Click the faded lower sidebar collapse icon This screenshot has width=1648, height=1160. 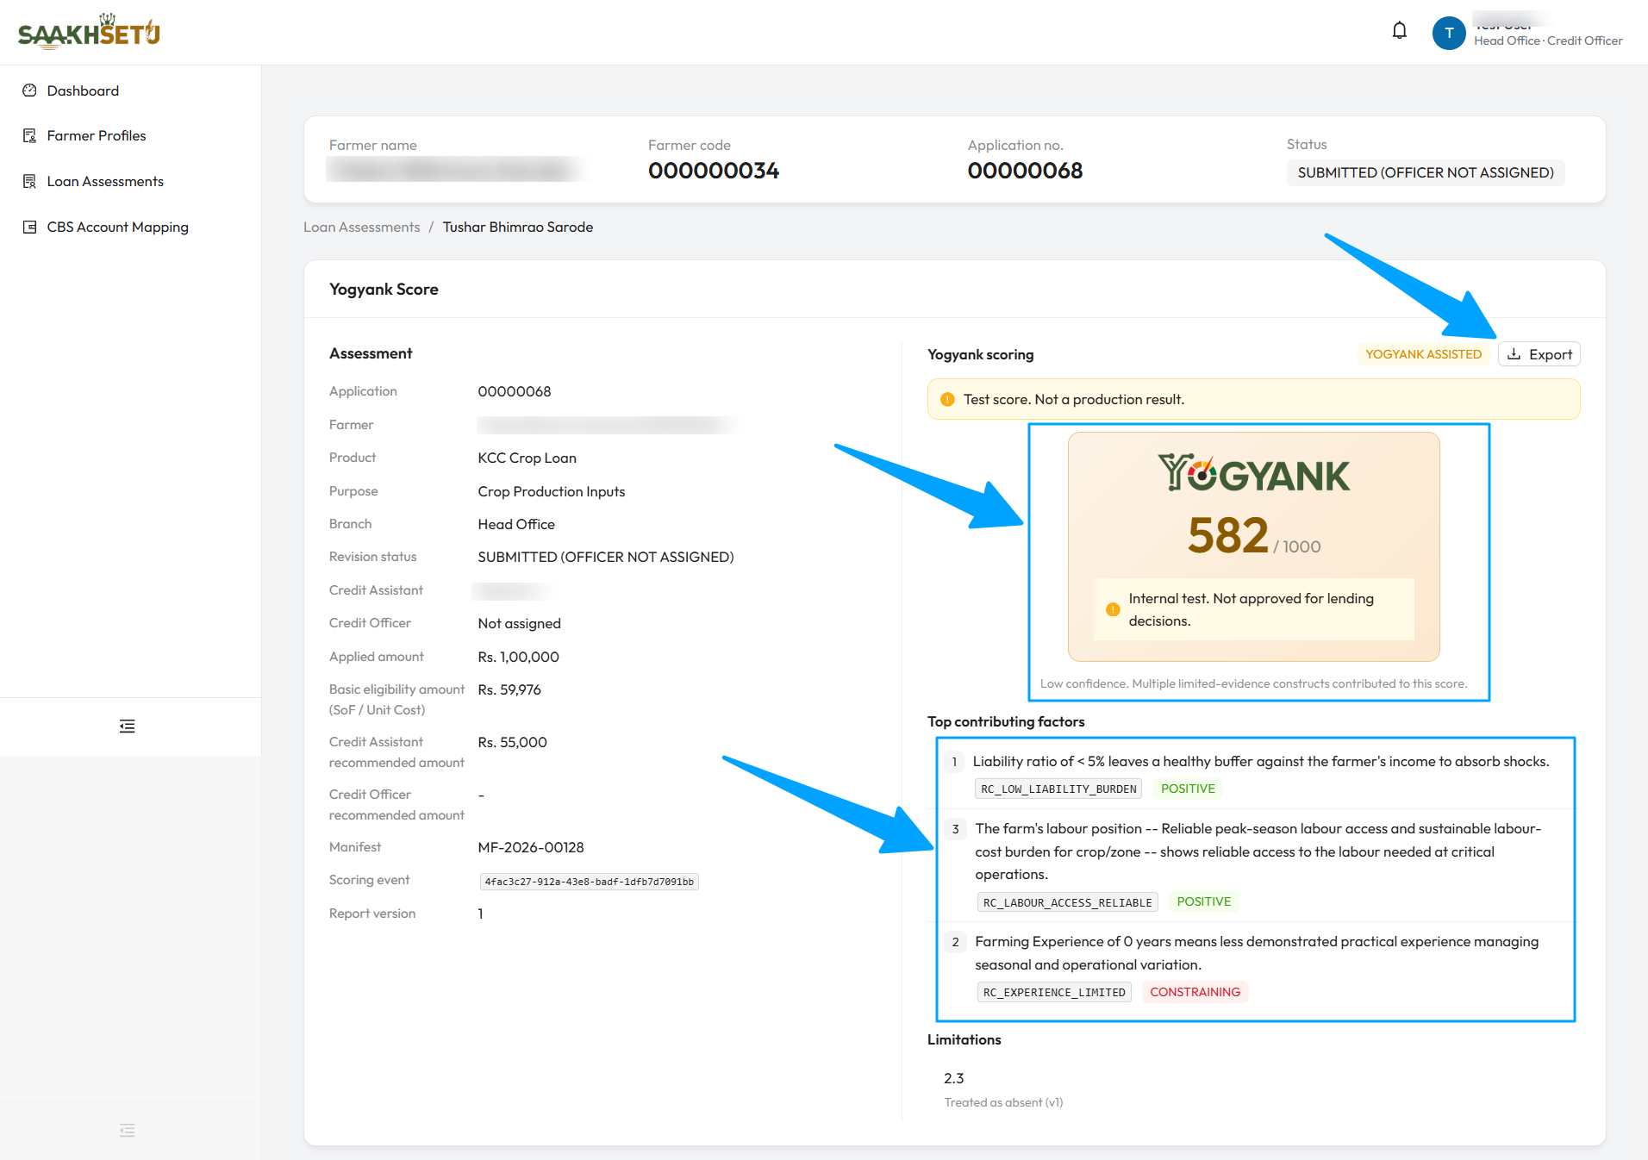(x=127, y=1130)
